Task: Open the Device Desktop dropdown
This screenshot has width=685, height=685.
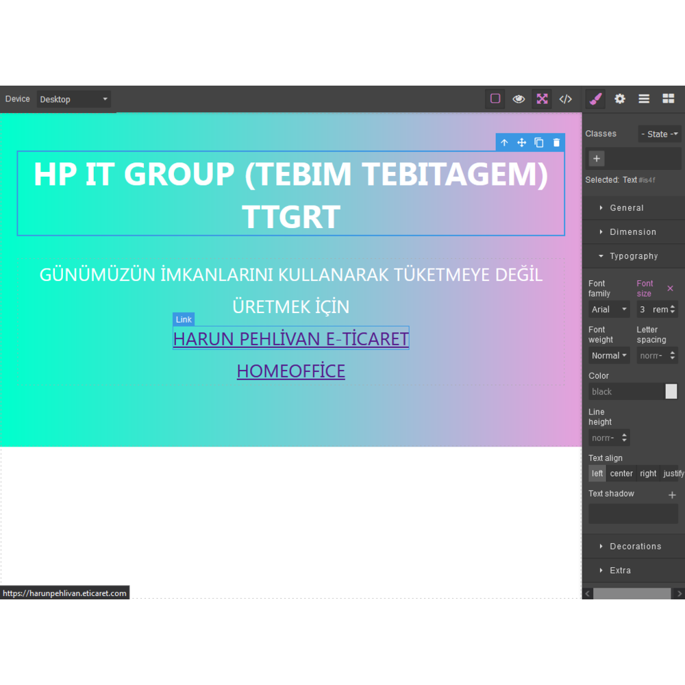Action: click(x=73, y=99)
